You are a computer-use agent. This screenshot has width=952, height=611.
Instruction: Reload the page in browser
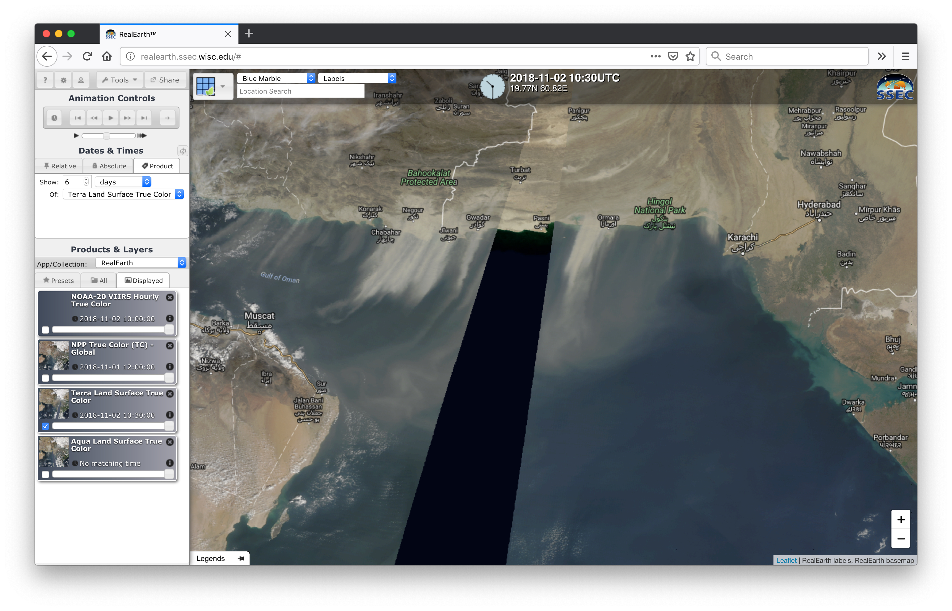pyautogui.click(x=87, y=56)
